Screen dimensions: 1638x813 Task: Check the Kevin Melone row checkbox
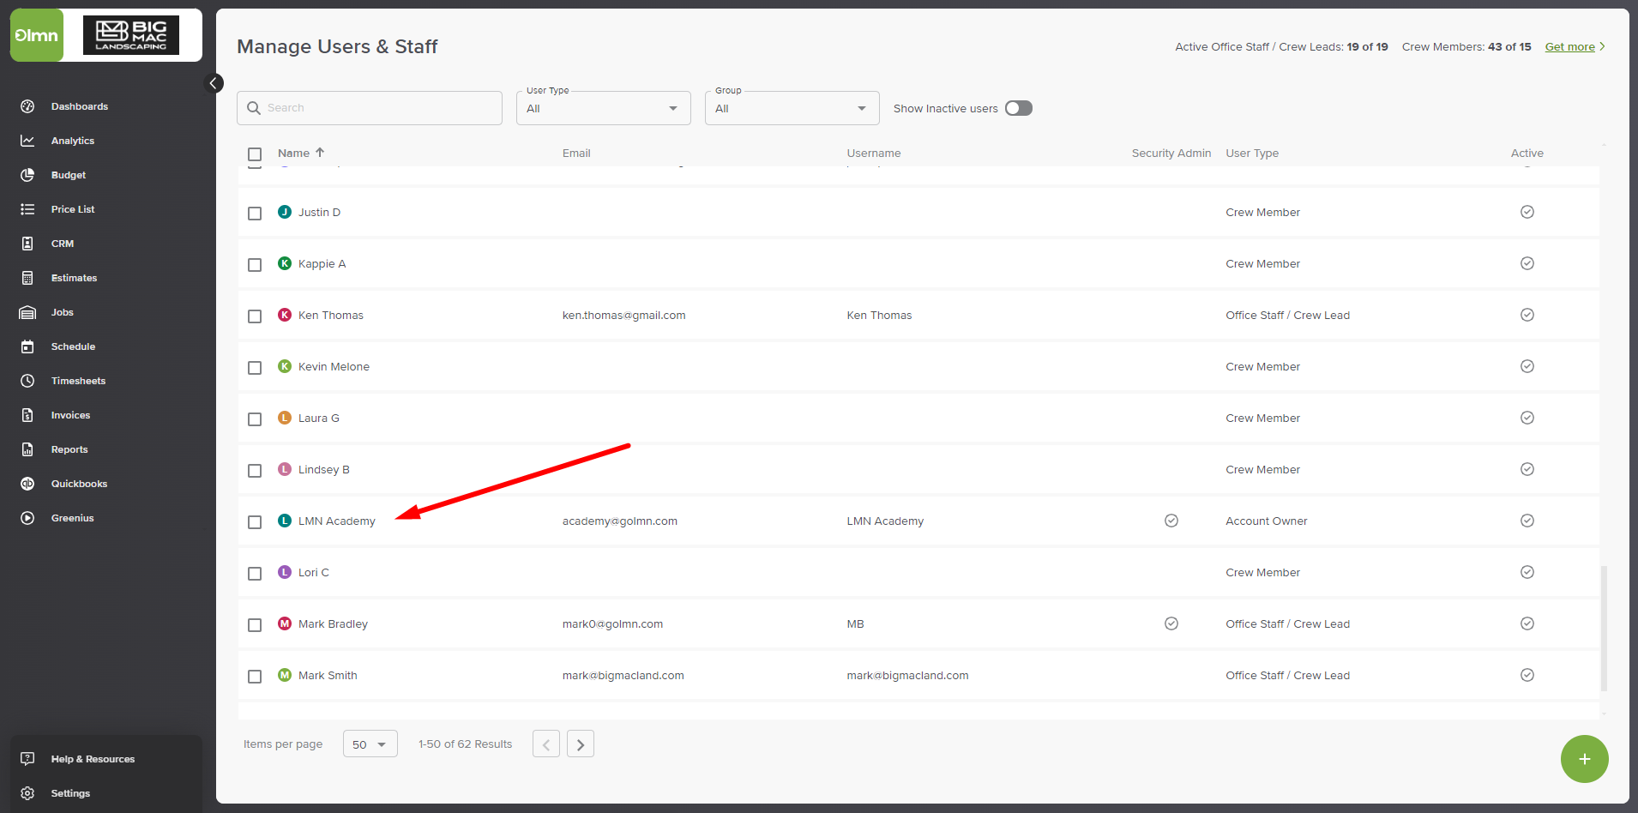(255, 368)
